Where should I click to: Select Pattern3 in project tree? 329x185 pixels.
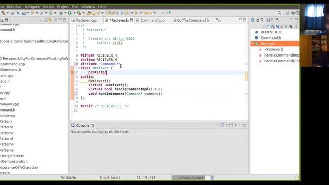7,139
